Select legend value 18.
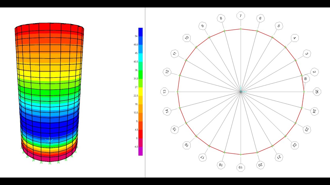The height and width of the screenshot is (185, 330). [136, 104]
